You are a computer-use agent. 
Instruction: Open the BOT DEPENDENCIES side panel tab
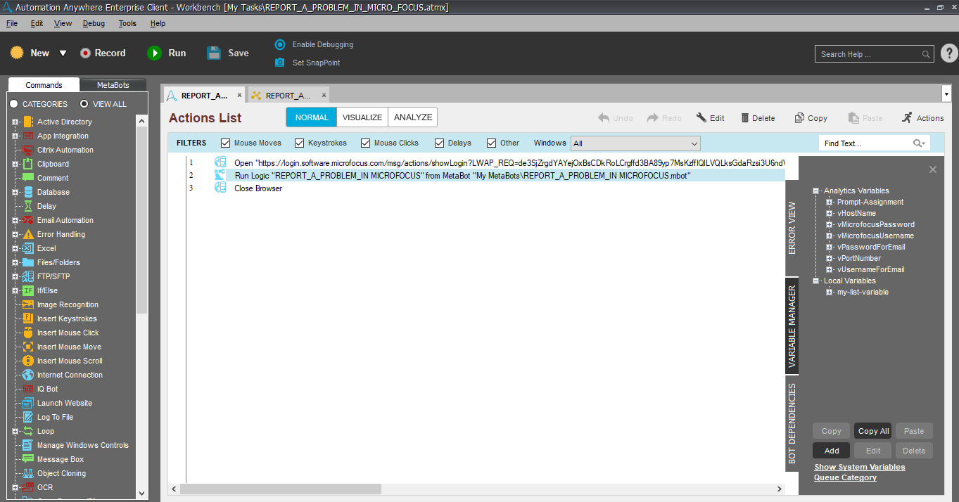pyautogui.click(x=792, y=423)
